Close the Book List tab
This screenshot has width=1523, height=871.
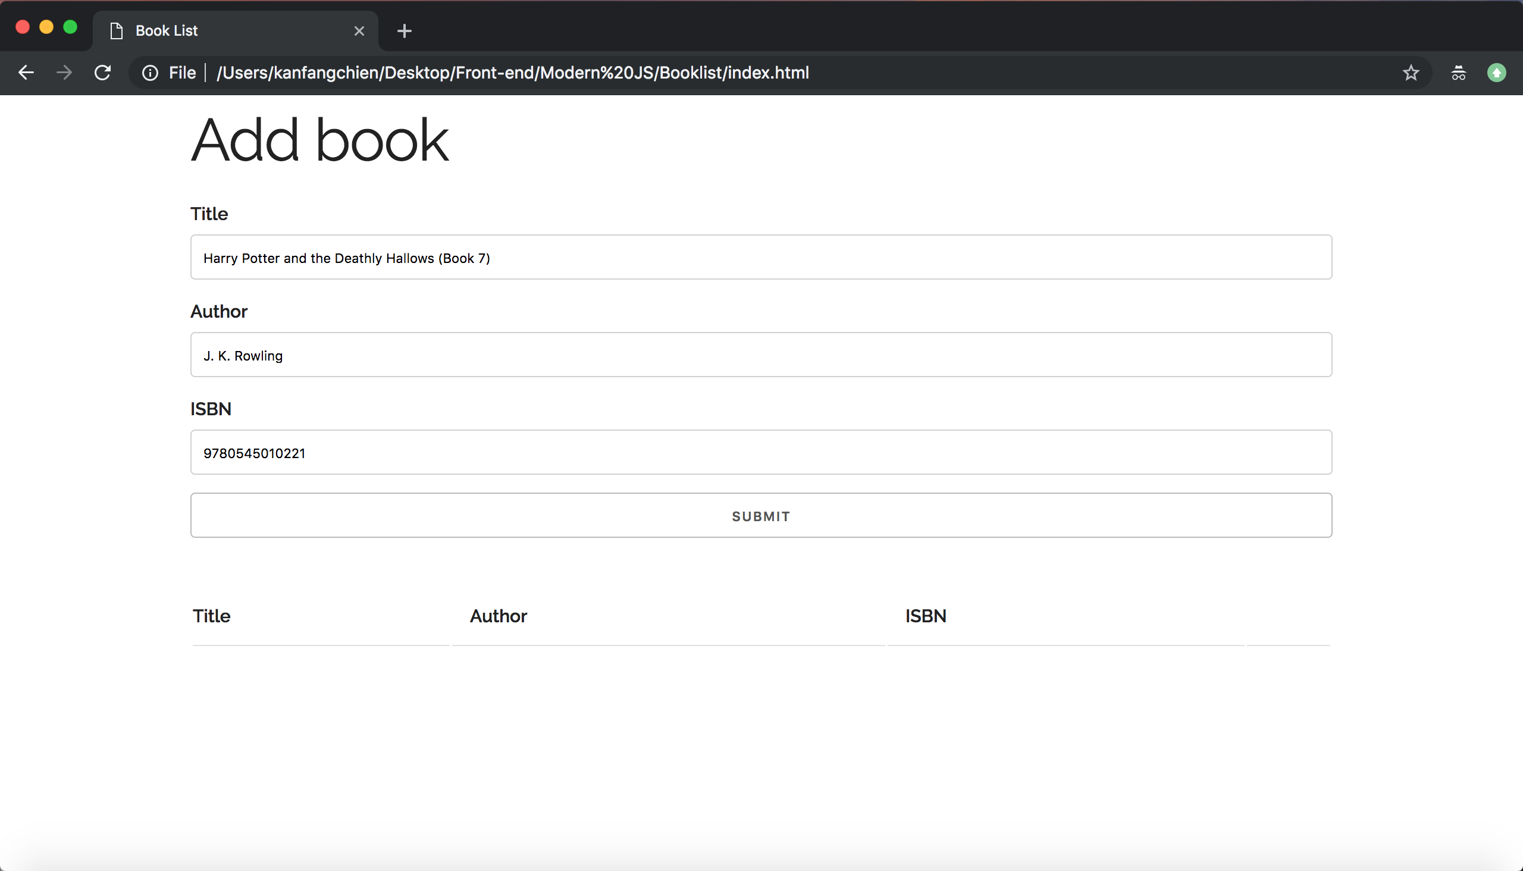(359, 30)
